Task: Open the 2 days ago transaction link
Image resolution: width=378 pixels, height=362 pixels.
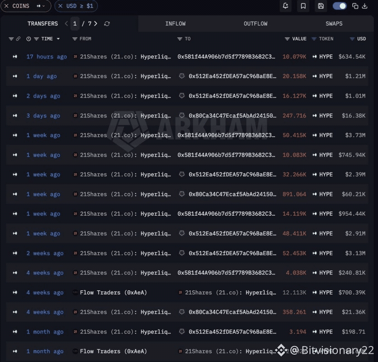Action: 43,96
